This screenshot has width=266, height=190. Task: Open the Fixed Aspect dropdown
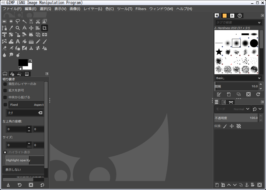tap(27, 105)
